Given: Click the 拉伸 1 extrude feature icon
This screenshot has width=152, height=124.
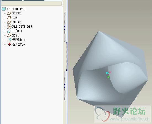Looking at the screenshot, I should [9, 31].
